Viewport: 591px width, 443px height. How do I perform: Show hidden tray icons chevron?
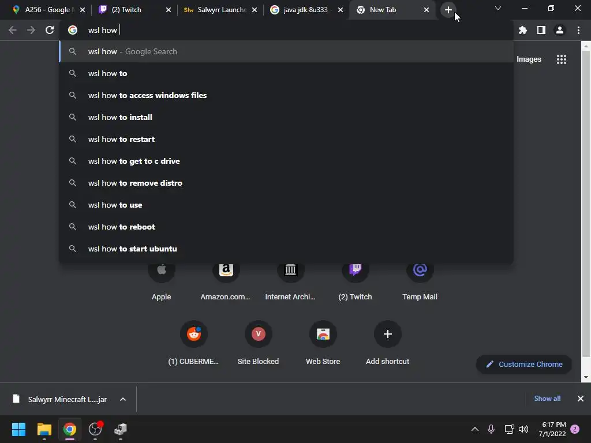(475, 429)
